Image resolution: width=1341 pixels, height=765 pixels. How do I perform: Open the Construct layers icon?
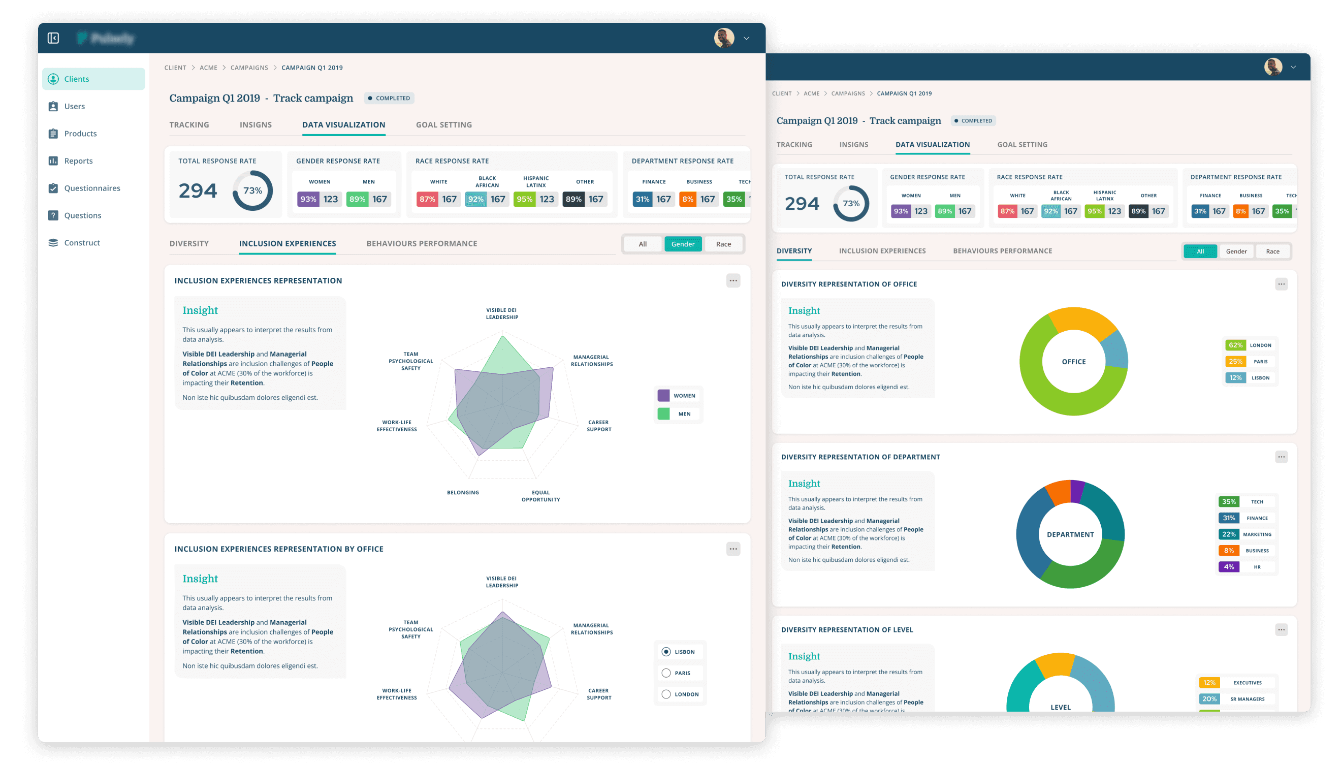click(x=53, y=243)
